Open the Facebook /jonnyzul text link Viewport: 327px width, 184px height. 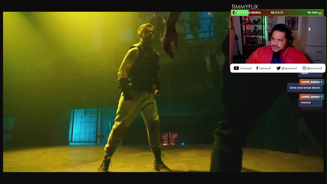pos(265,68)
